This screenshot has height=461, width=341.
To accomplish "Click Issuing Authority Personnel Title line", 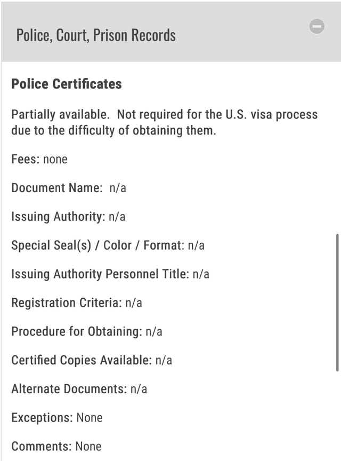I will click(x=110, y=274).
